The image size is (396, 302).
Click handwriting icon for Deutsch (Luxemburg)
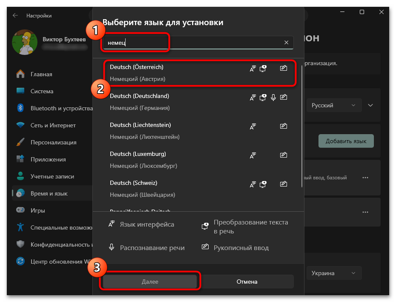point(283,155)
